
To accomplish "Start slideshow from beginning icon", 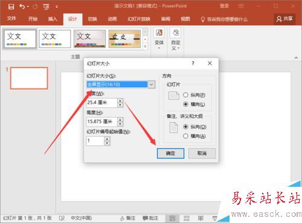I will point(47,7).
